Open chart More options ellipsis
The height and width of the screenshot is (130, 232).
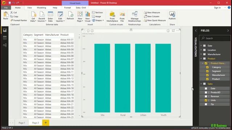coord(178,31)
